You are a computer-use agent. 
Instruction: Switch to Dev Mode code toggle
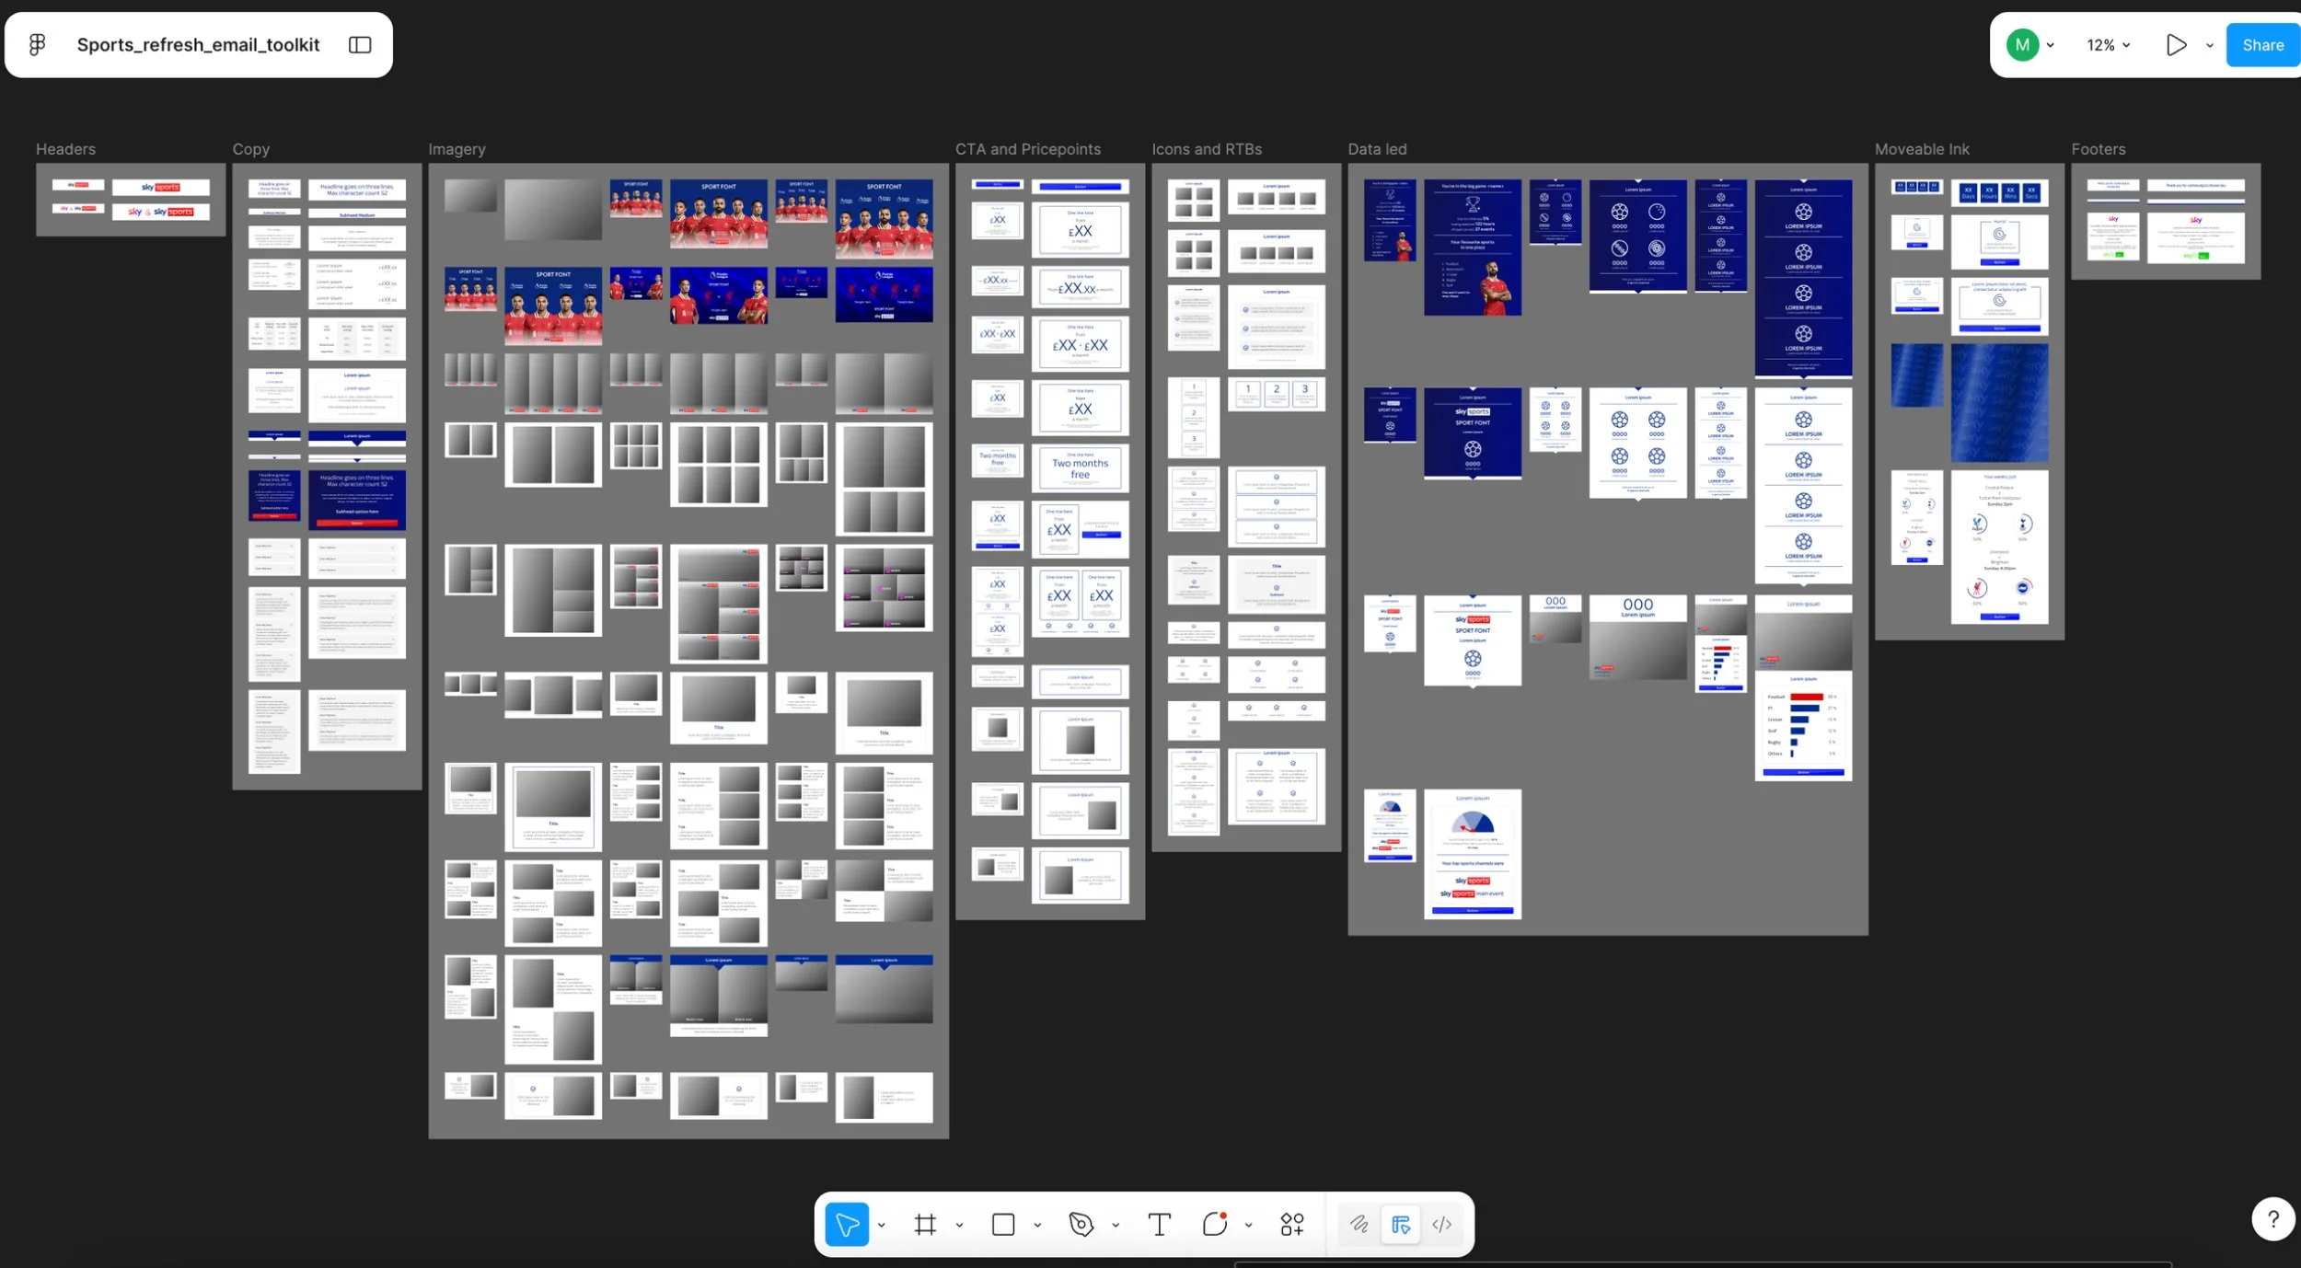tap(1442, 1225)
